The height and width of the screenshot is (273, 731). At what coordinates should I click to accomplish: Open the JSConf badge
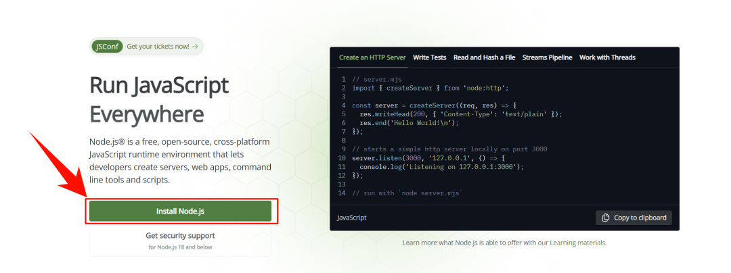click(x=107, y=47)
